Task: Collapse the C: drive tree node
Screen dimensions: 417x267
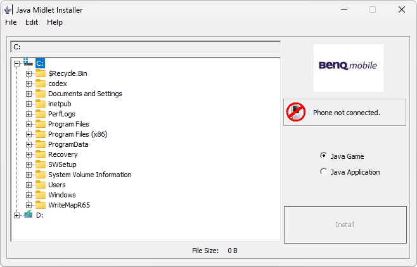Action: click(x=16, y=63)
